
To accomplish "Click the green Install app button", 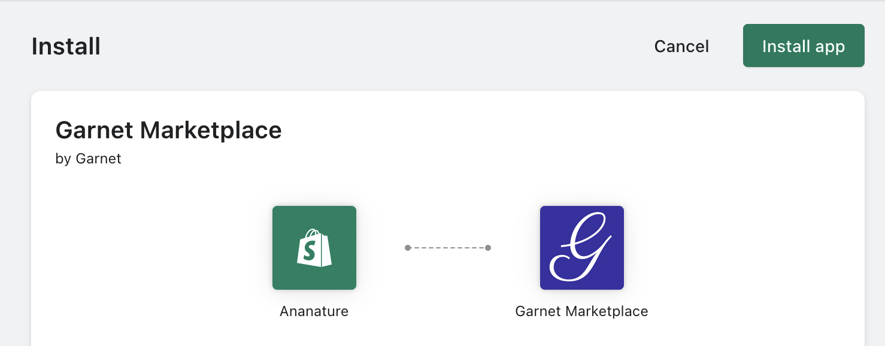I will 803,46.
